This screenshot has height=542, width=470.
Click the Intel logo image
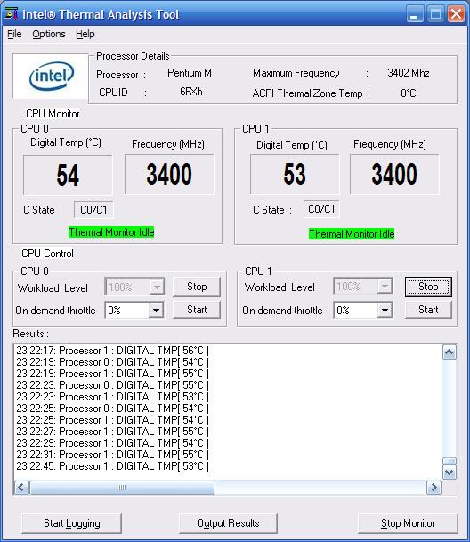click(x=51, y=76)
